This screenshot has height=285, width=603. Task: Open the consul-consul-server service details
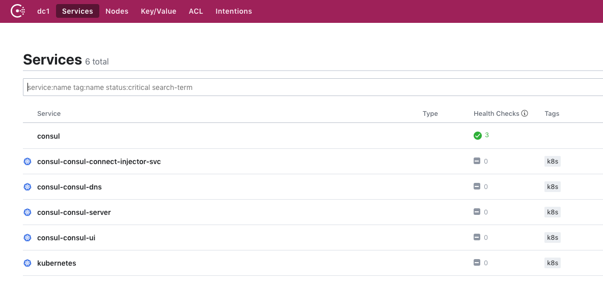tap(74, 212)
